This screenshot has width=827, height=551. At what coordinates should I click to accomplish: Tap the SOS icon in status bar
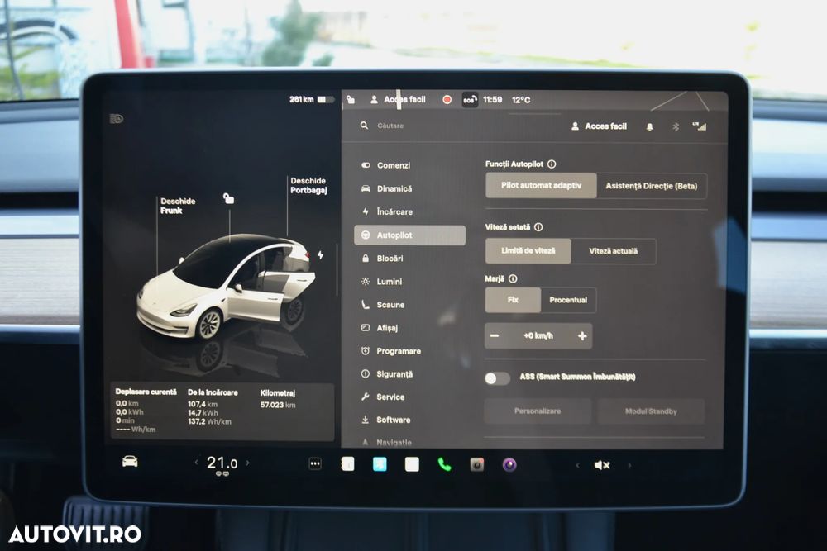(470, 100)
